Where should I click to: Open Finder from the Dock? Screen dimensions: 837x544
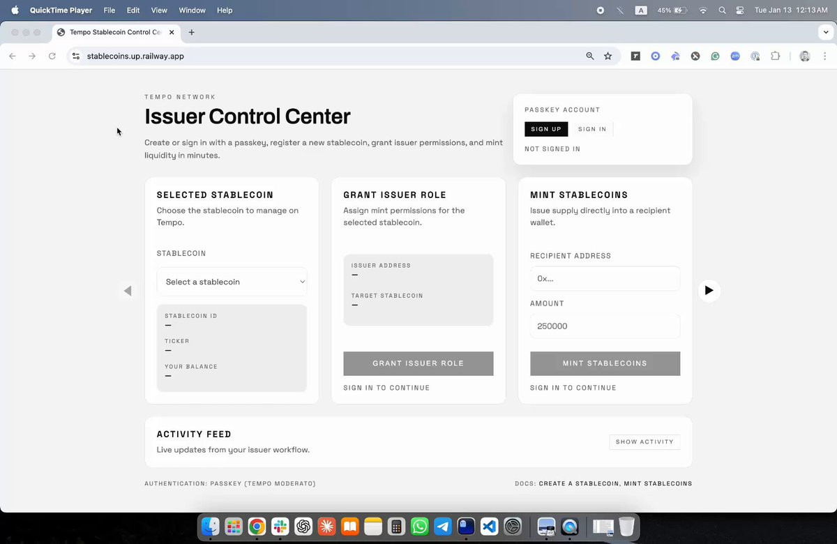[x=211, y=527]
